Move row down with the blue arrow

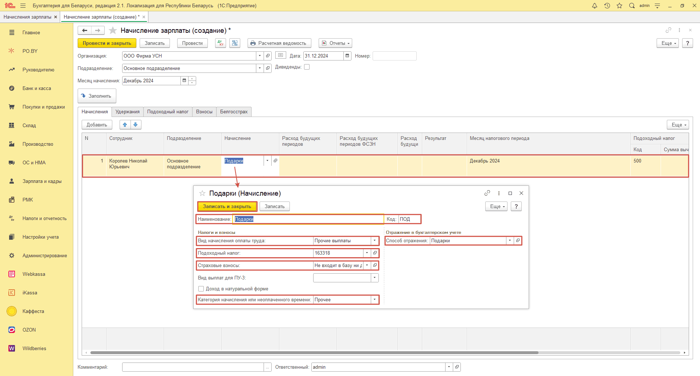tap(136, 125)
